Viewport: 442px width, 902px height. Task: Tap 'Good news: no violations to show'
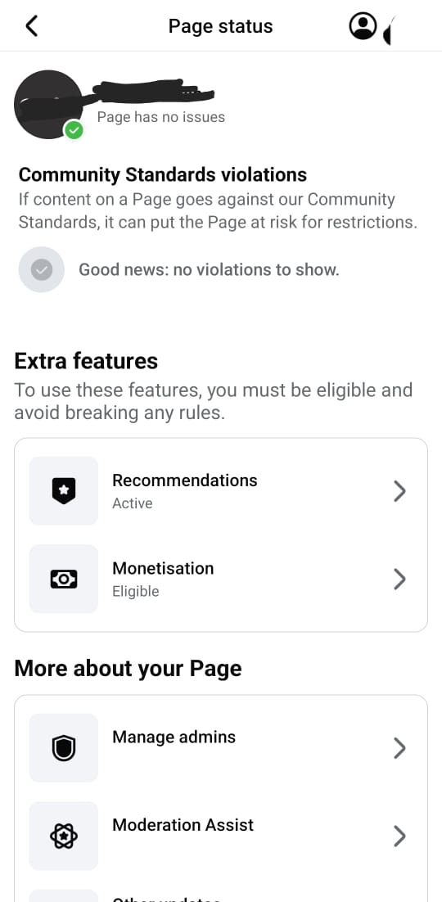pos(209,269)
